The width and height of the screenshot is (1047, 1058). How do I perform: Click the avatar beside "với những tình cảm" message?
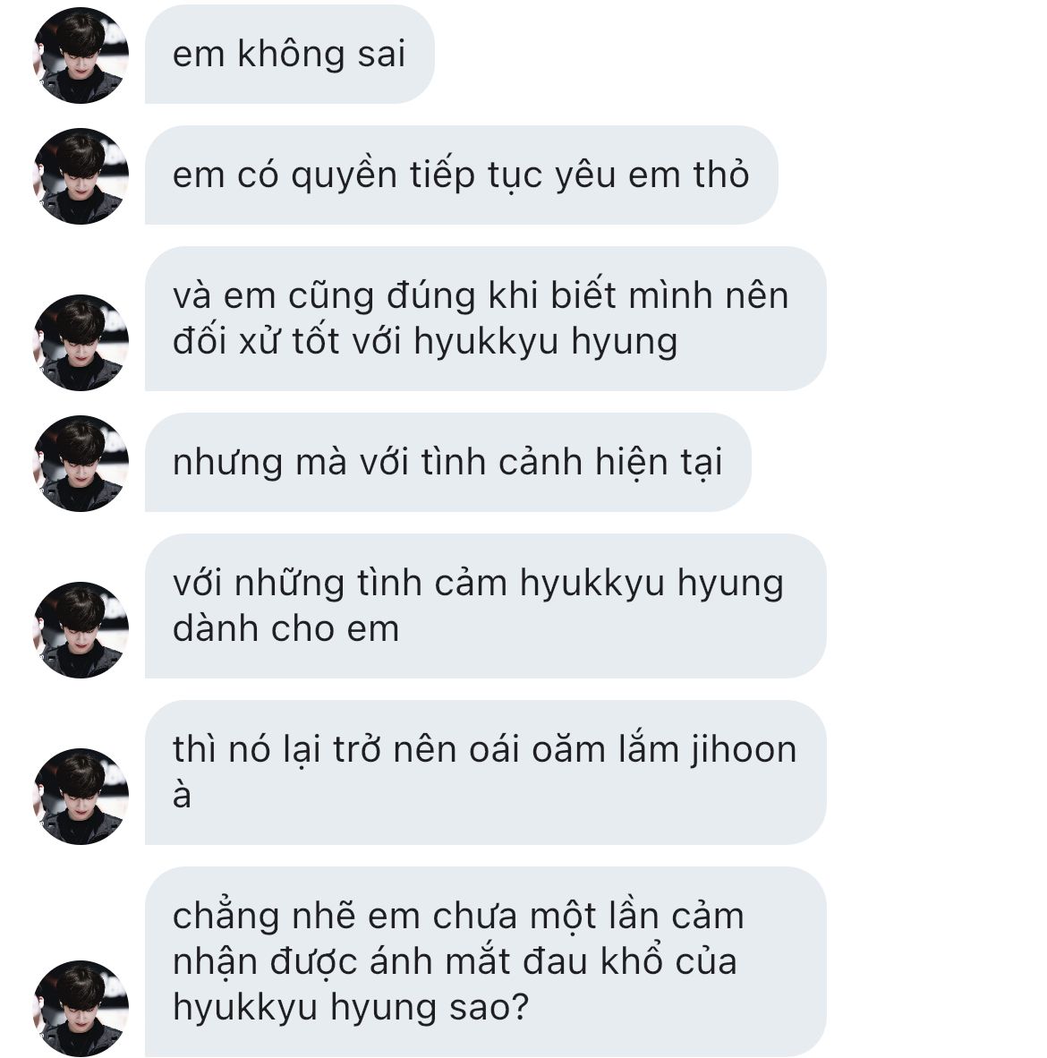pyautogui.click(x=81, y=630)
